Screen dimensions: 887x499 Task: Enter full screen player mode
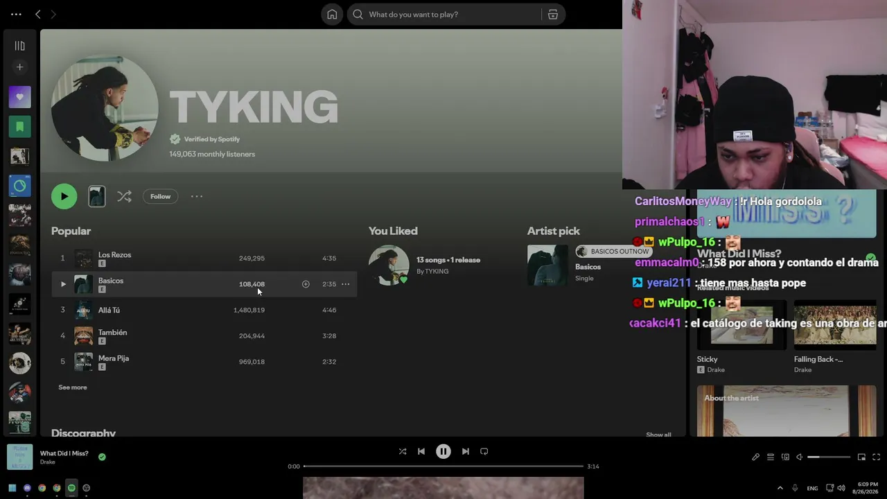tap(876, 457)
